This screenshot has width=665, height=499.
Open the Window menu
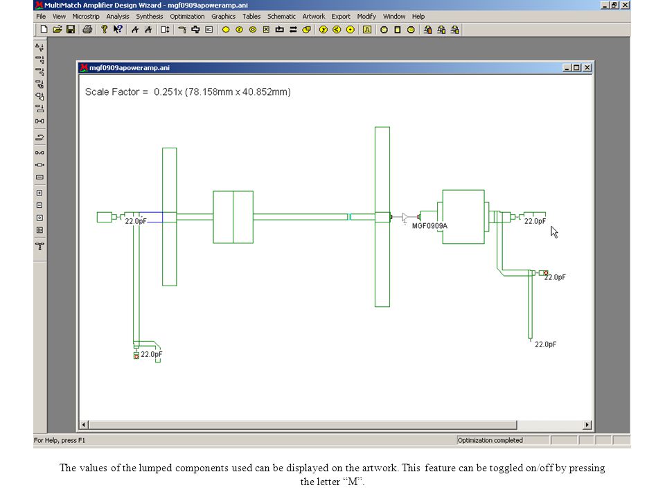pyautogui.click(x=394, y=16)
